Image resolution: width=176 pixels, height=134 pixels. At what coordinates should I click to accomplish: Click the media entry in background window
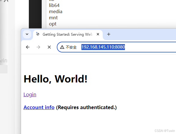(56, 11)
